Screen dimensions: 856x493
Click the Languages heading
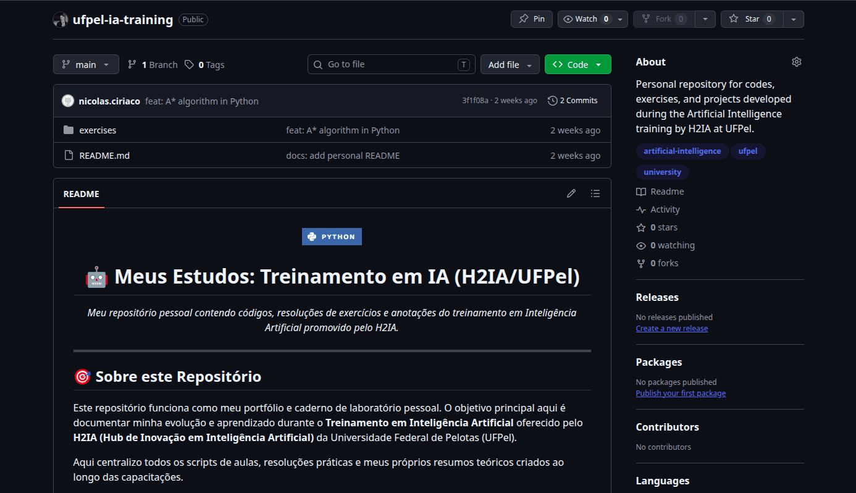pos(663,481)
